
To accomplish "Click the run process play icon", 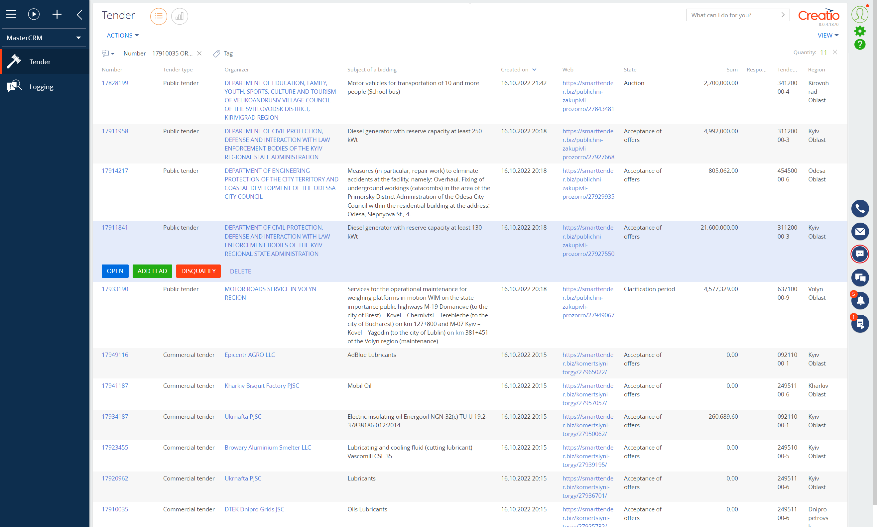I will tap(34, 14).
